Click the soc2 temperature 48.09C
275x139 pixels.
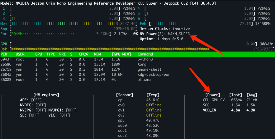[153, 136]
